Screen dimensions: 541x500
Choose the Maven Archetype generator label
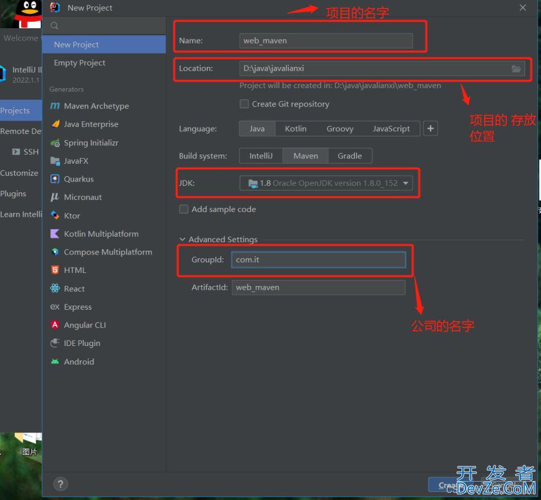coord(96,106)
